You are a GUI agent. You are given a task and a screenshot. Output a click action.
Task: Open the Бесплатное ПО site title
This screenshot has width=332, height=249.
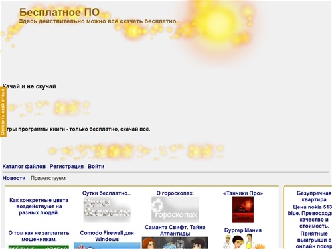pyautogui.click(x=60, y=12)
